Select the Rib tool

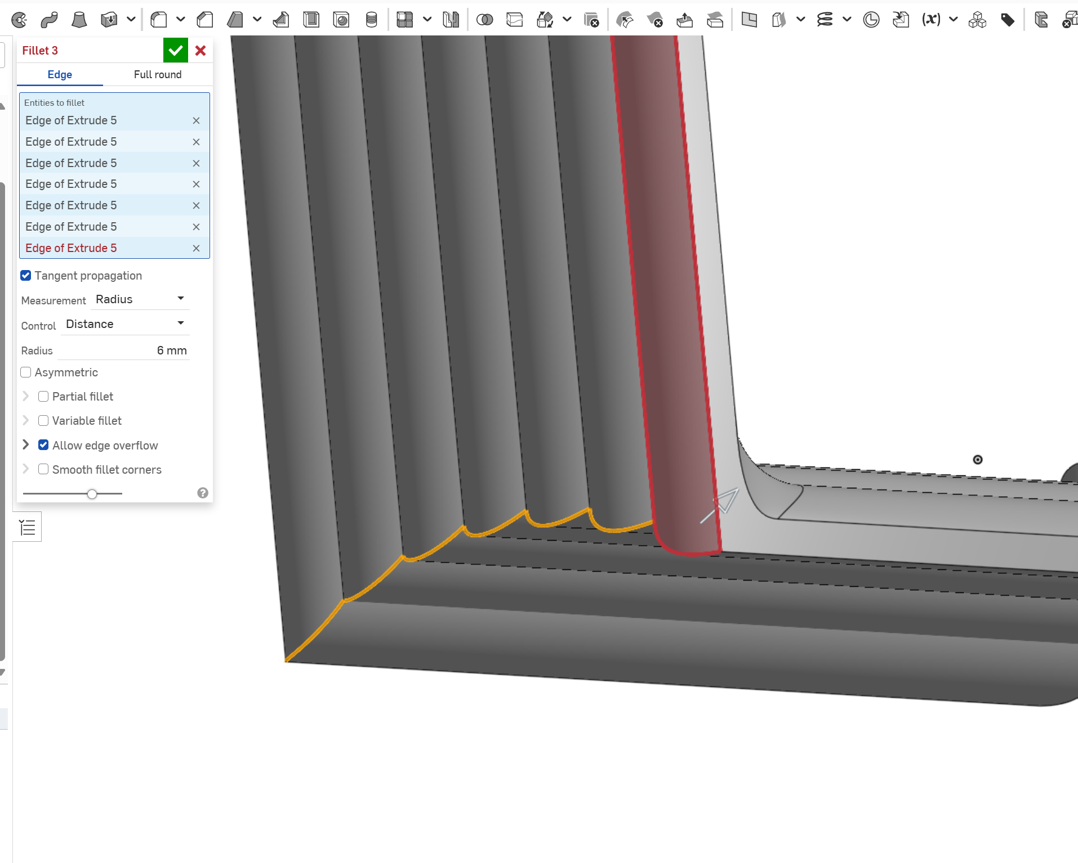(281, 20)
